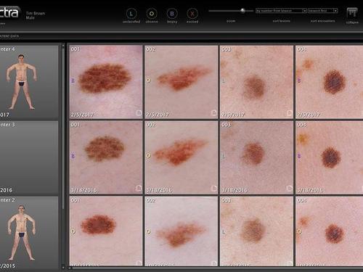
Task: Click the O marker on lesion 002 in Encounter 2 row
Action: pyautogui.click(x=148, y=231)
